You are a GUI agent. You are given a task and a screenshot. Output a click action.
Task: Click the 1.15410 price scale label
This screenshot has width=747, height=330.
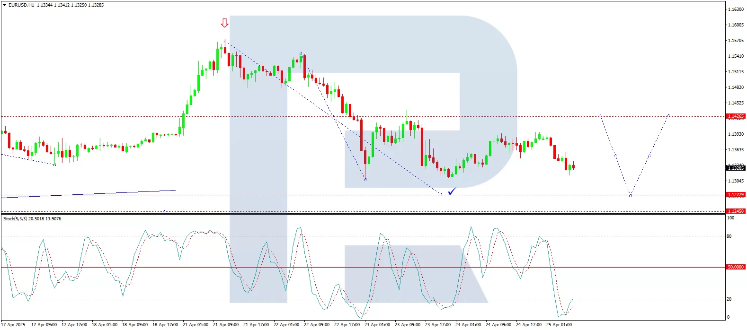tap(735, 56)
